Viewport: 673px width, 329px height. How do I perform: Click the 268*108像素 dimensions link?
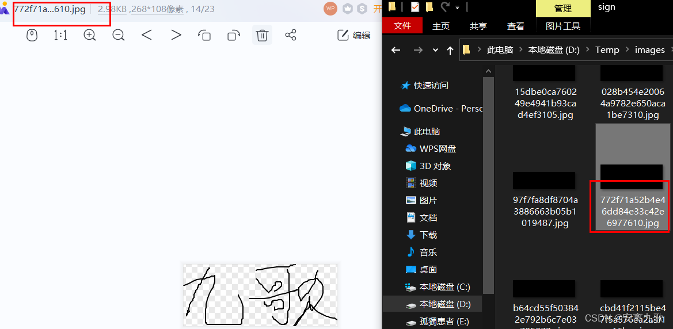(x=158, y=9)
